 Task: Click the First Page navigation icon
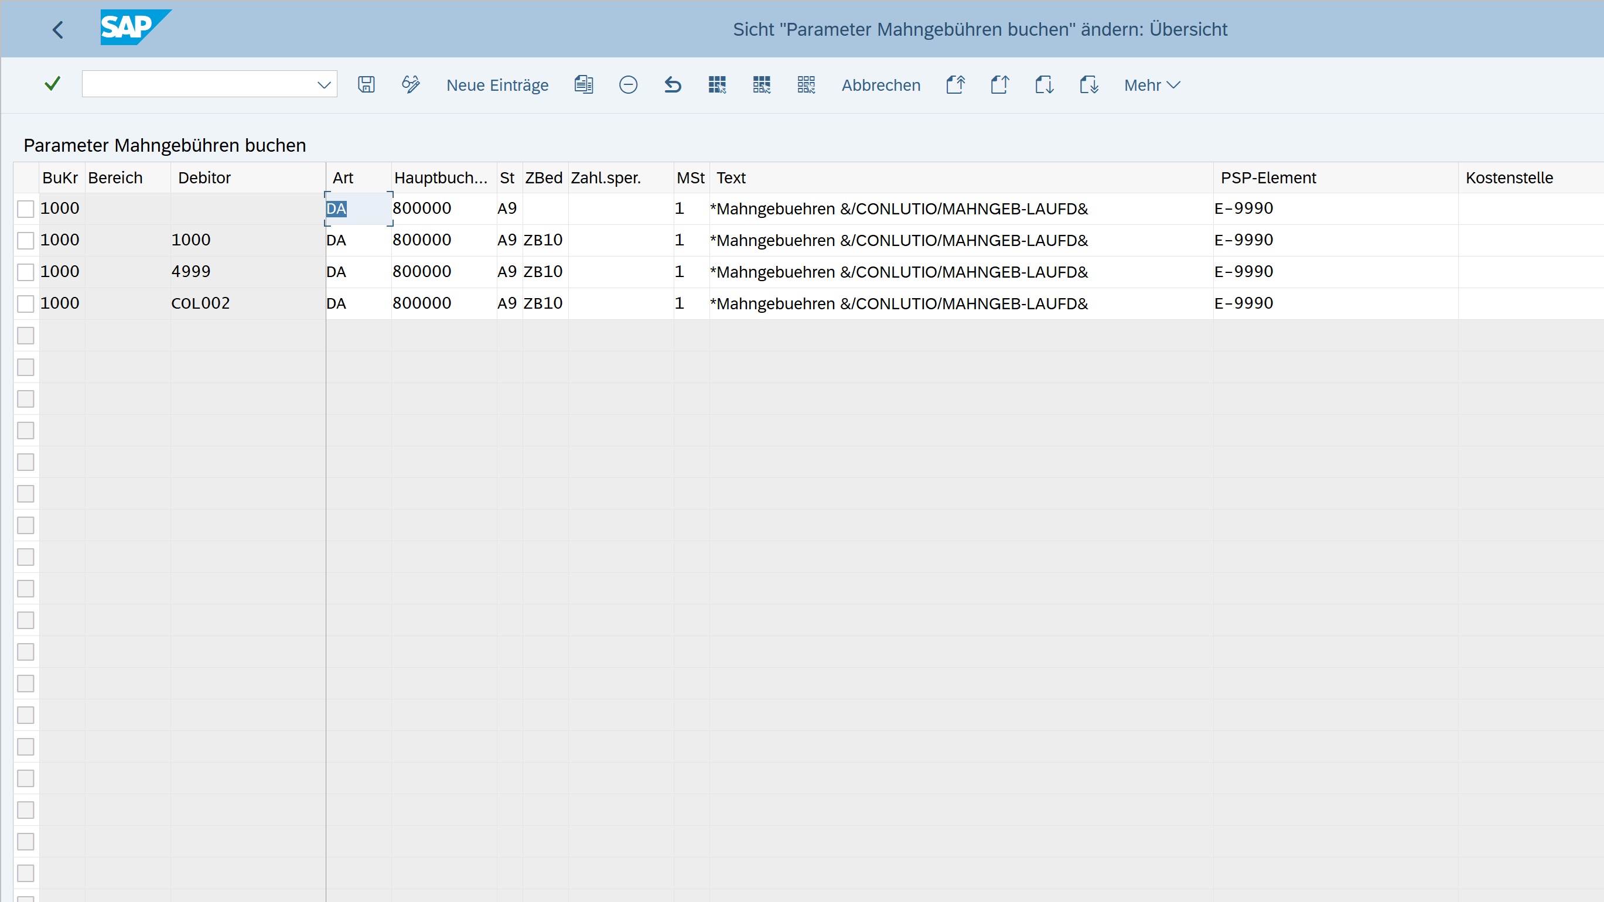point(955,85)
